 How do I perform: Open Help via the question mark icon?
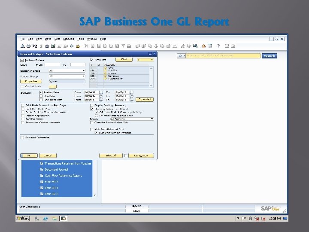click(x=218, y=46)
